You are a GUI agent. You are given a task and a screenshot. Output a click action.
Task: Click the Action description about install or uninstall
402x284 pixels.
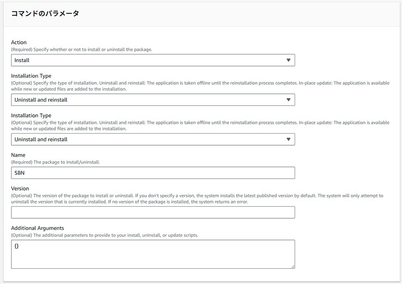tap(81, 49)
